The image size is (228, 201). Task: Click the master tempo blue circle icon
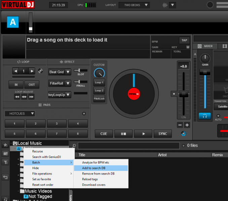pyautogui.click(x=184, y=134)
